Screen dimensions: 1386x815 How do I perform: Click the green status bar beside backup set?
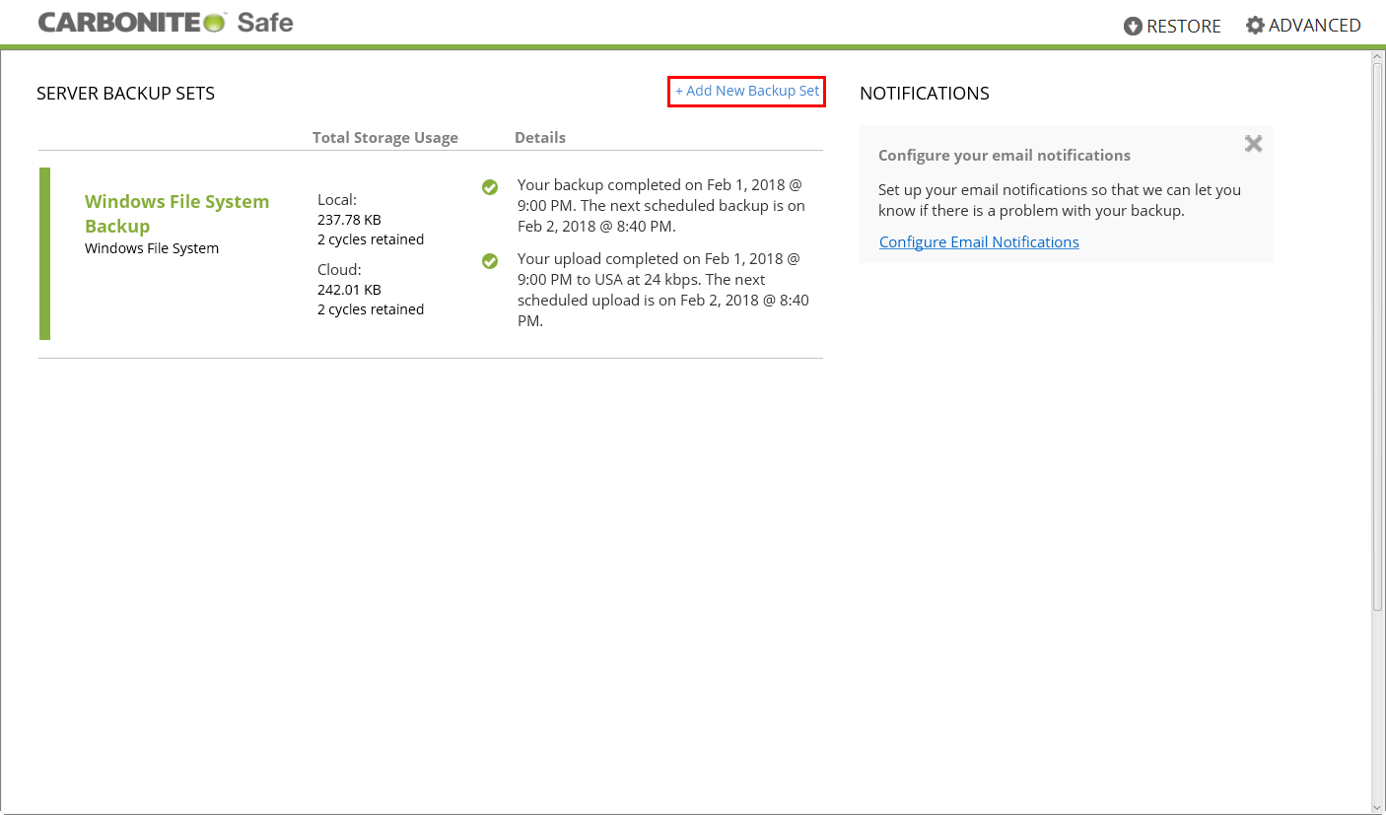tap(44, 253)
